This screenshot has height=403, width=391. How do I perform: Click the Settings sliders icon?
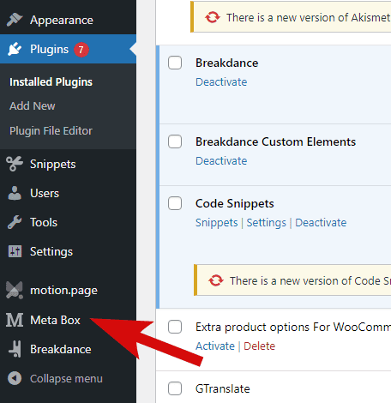pyautogui.click(x=15, y=251)
